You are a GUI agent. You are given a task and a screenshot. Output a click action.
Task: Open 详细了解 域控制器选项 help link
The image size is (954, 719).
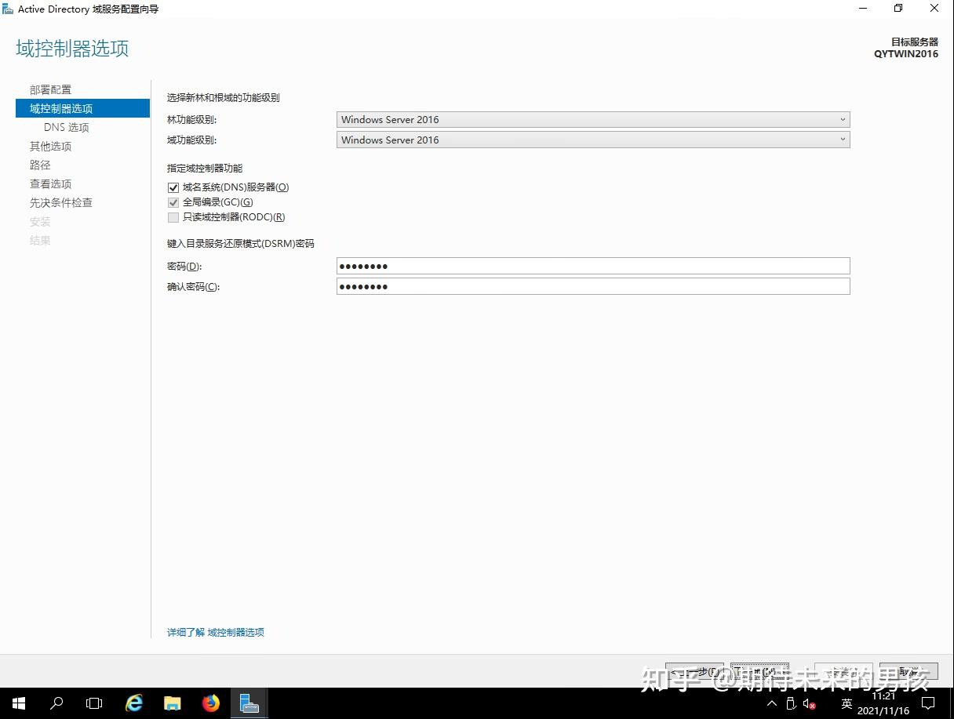click(216, 632)
